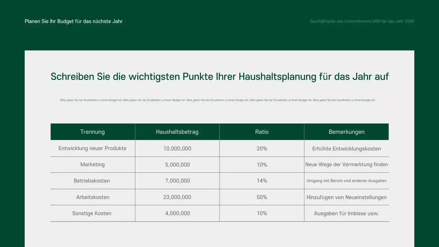The image size is (439, 247).
Task: Select the slide title text
Action: pos(219,77)
